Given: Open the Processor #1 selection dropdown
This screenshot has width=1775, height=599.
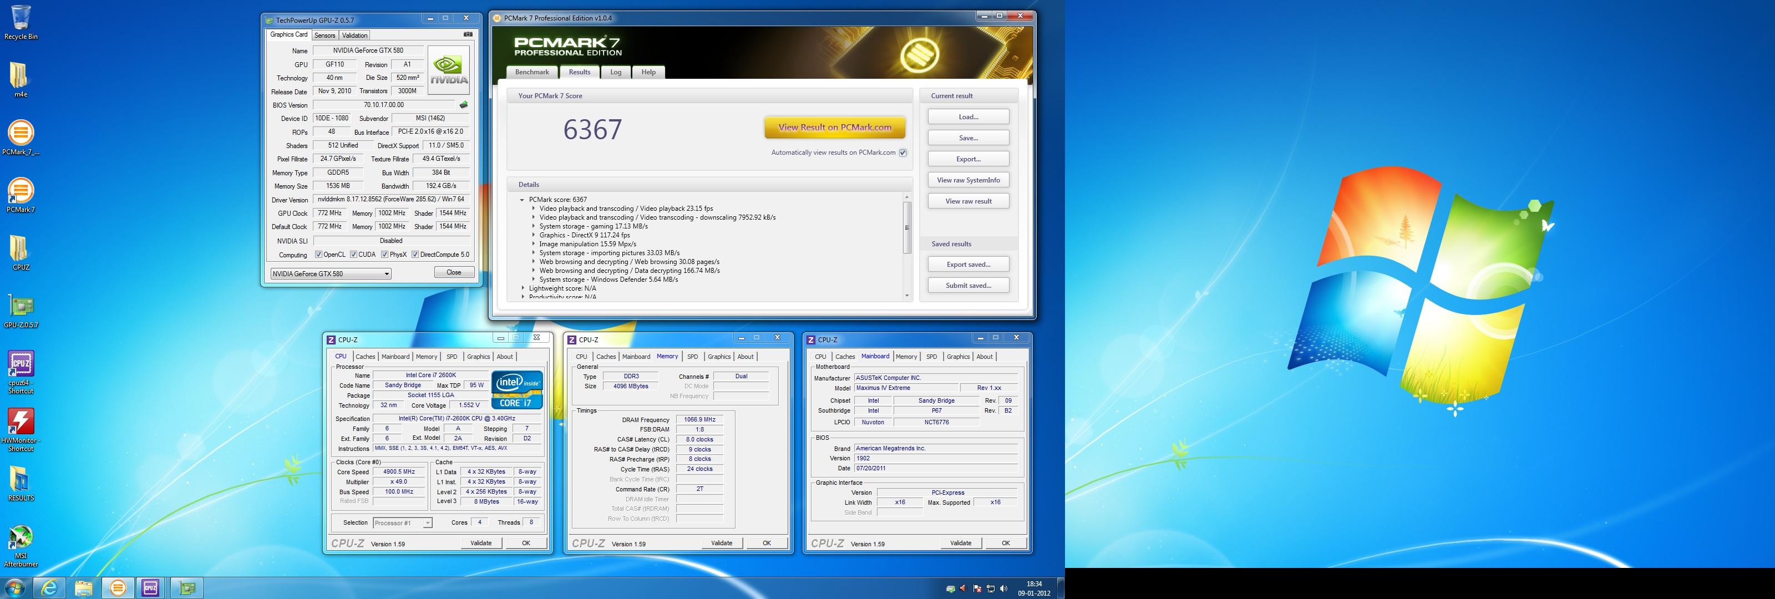Looking at the screenshot, I should click(x=402, y=523).
